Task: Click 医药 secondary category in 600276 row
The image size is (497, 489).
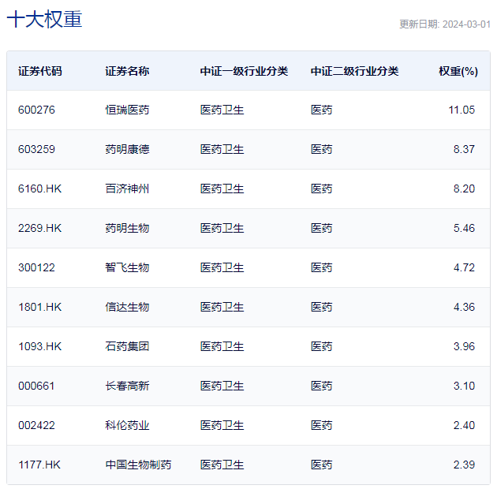Action: point(321,110)
